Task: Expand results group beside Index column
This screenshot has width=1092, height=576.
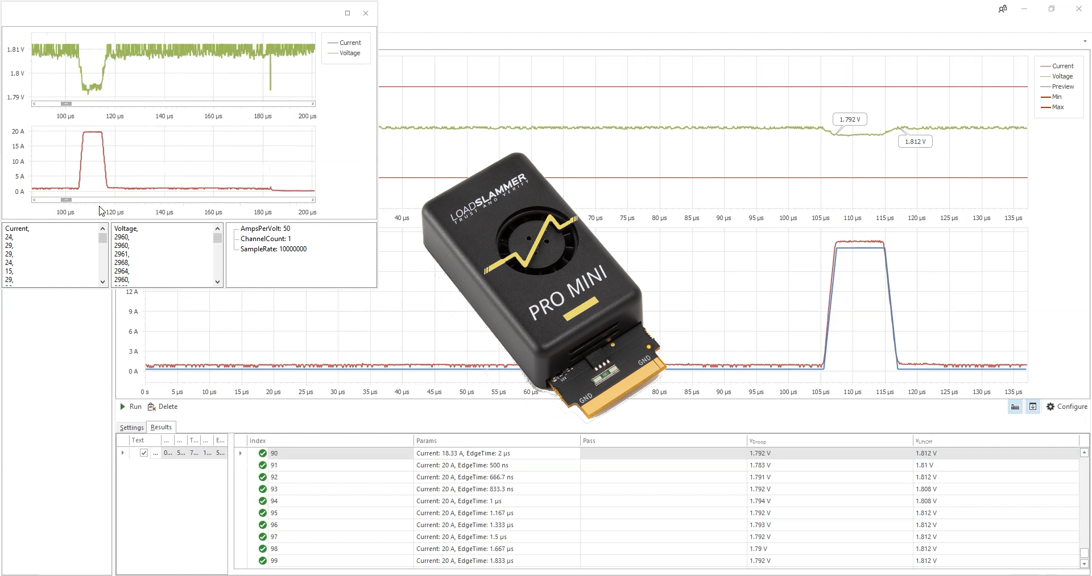Action: tap(241, 454)
